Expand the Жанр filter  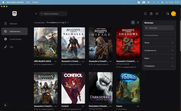point(159,43)
